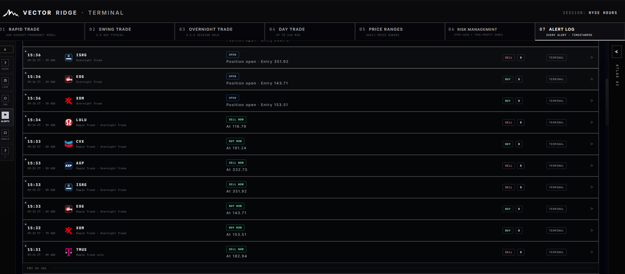
Task: Click the D badge in the LULU row
Action: pyautogui.click(x=521, y=122)
